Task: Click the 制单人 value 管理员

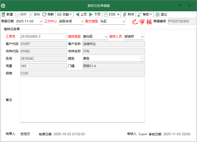Action: pyautogui.click(x=25, y=134)
